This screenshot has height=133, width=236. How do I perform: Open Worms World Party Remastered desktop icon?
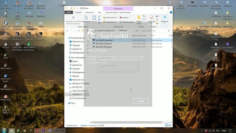29,47
